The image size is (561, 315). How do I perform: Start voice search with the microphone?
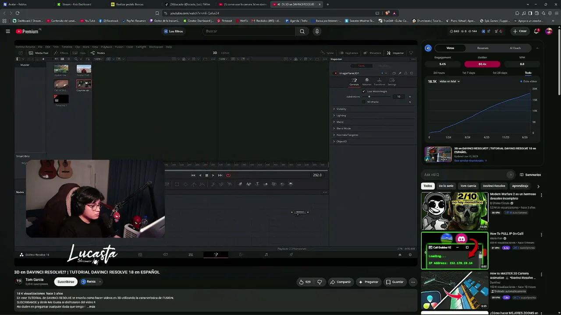point(317,31)
